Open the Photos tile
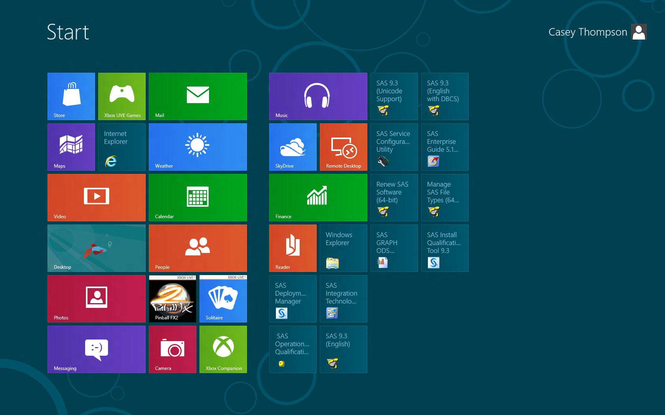Viewport: 665px width, 415px height. [97, 299]
